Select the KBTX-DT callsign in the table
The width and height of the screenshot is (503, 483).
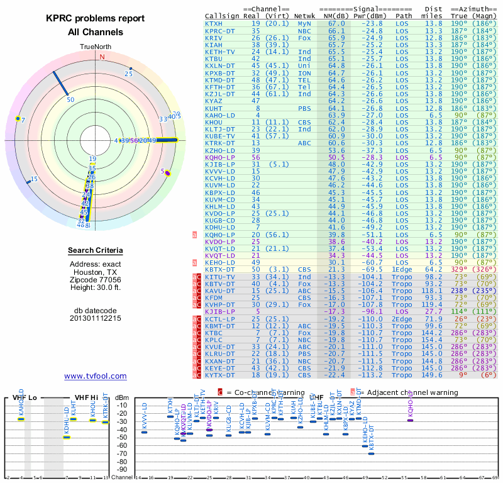(220, 270)
